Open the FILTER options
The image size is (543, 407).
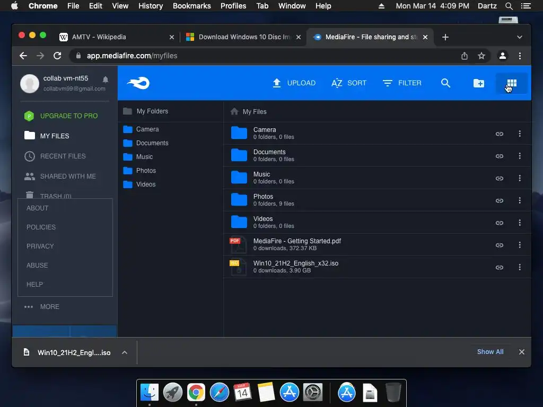tap(402, 83)
